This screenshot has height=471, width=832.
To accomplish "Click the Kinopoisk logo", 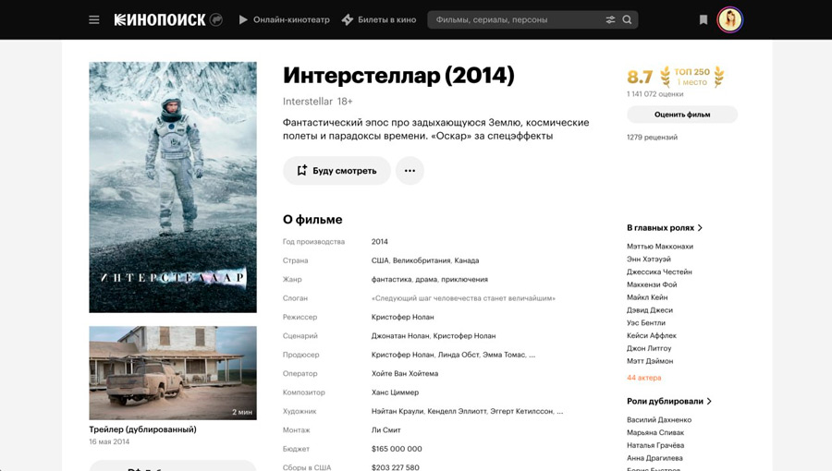I will [159, 19].
